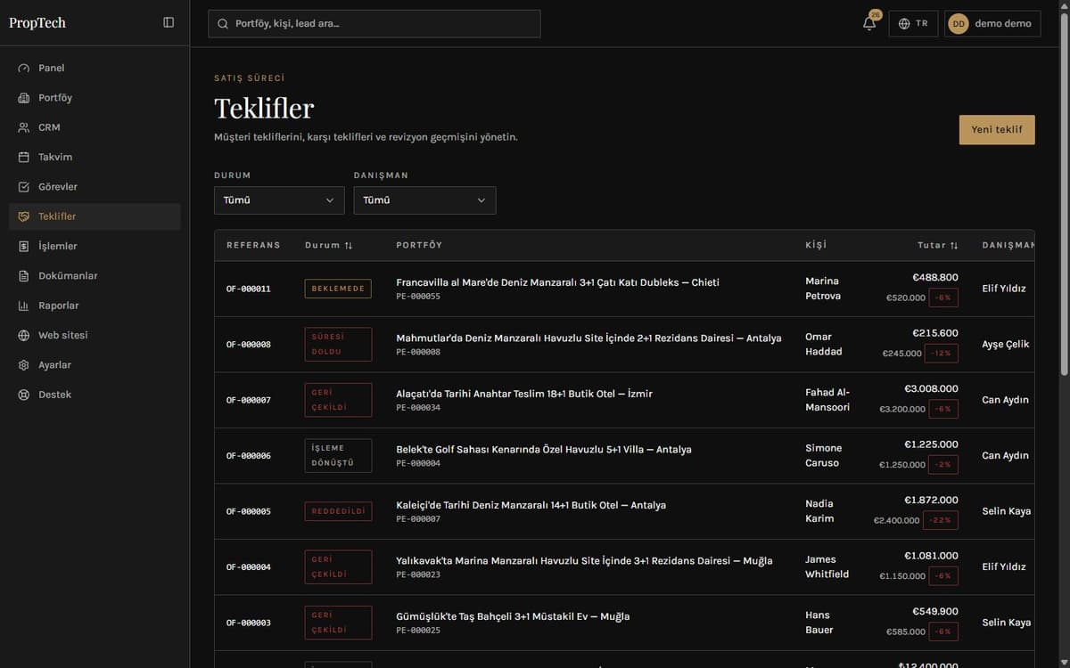Click the Web sitesi globe icon
Viewport: 1070px width, 668px height.
coord(24,336)
